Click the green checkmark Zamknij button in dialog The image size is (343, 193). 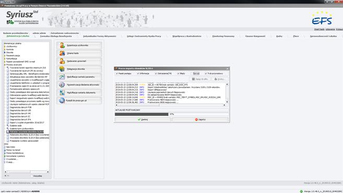(143, 120)
